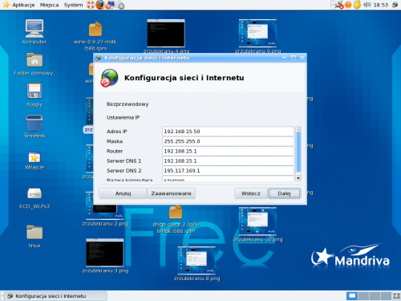Open zrzutekranu-4.png thumbnail
The image size is (401, 301).
[166, 33]
